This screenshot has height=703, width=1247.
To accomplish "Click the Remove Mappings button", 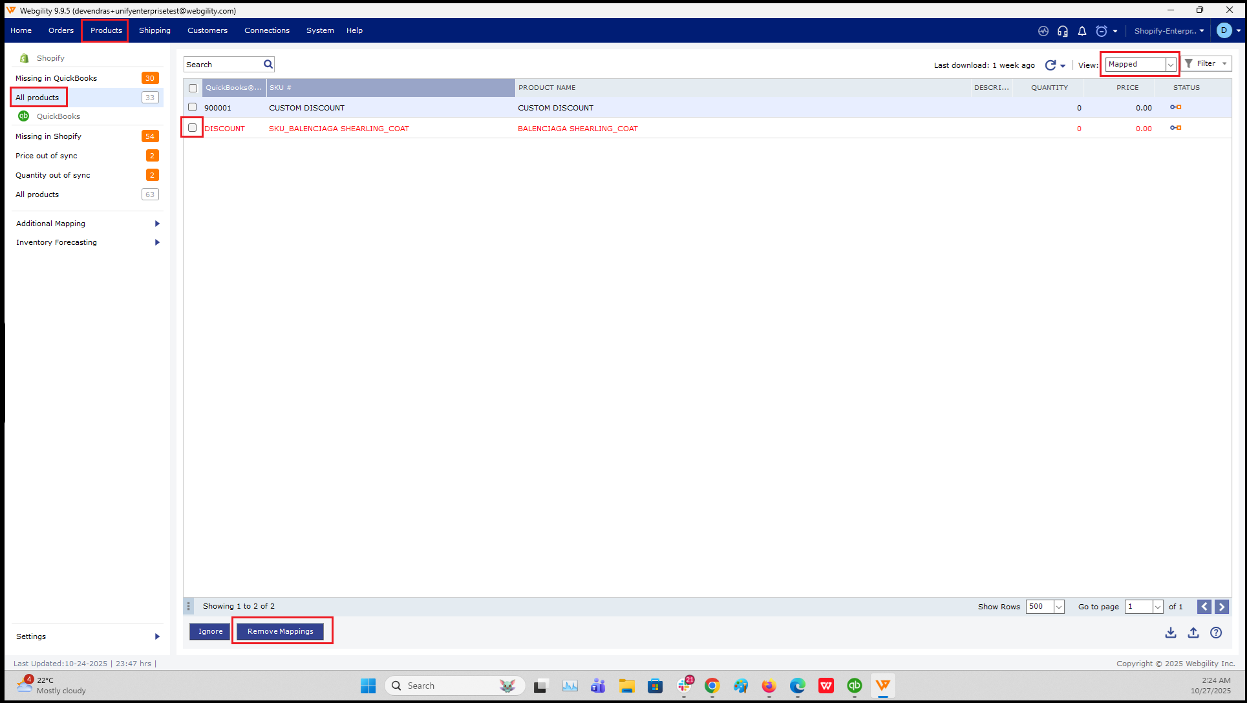I will pos(281,631).
